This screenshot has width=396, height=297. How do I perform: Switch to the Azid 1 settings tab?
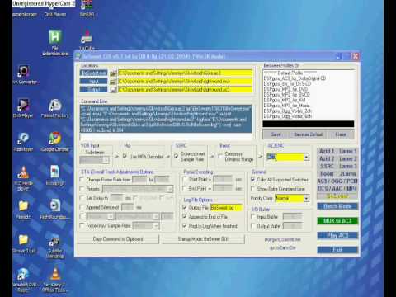coord(327,151)
